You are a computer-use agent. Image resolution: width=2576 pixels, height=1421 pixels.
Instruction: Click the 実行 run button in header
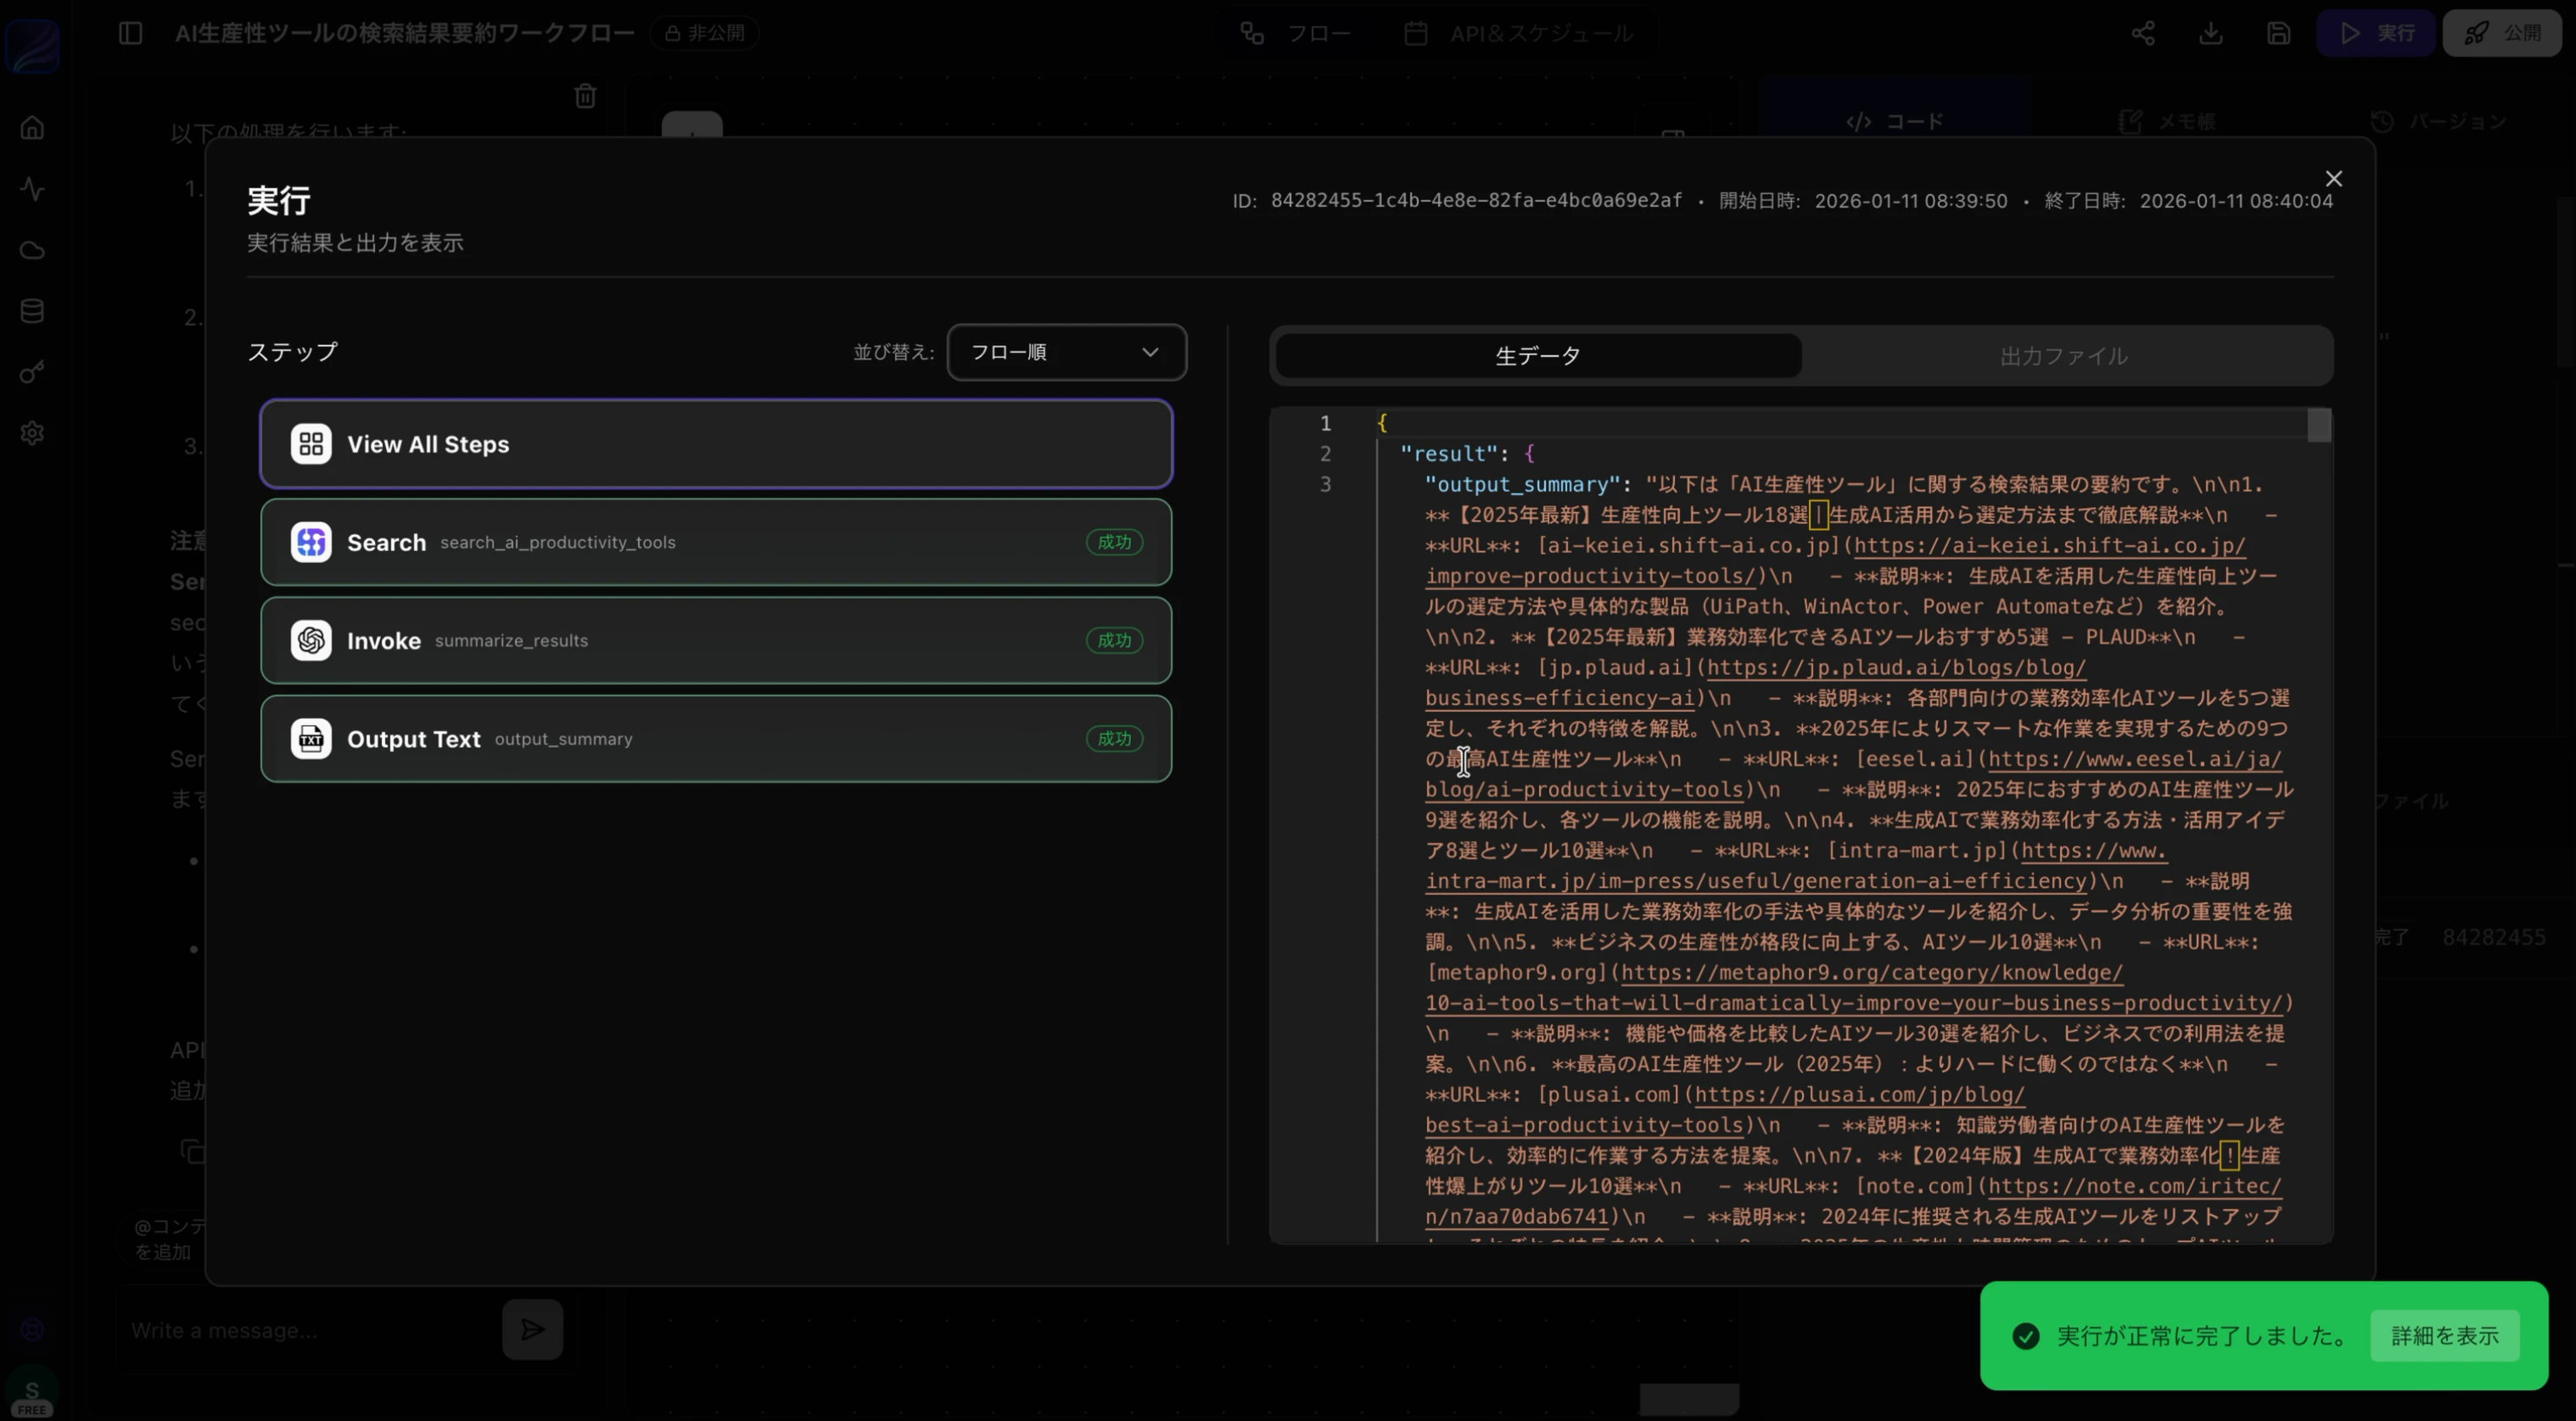tap(2377, 33)
